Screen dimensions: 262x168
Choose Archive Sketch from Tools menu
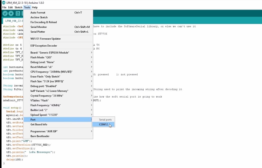click(x=58, y=17)
